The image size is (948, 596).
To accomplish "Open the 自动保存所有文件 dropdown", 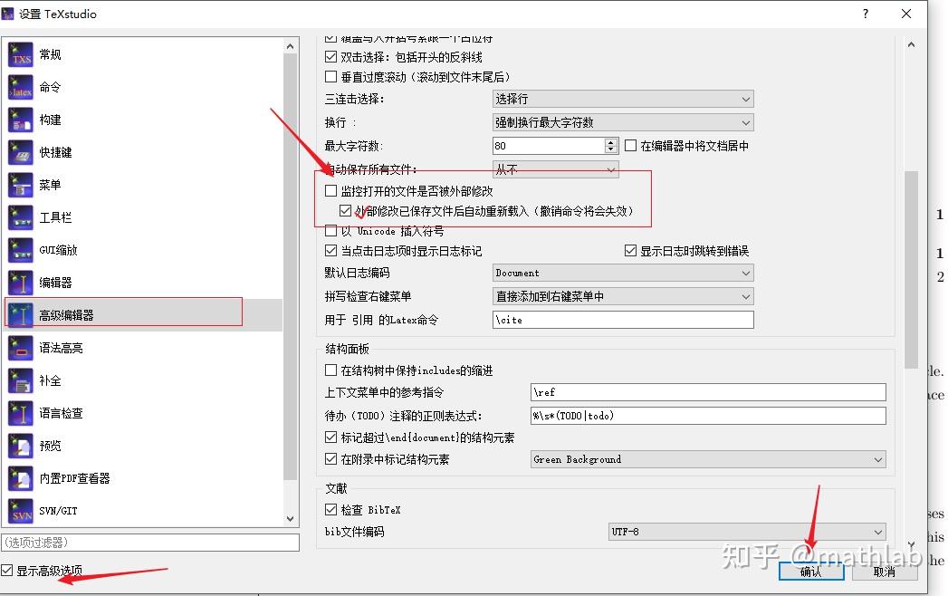I will pyautogui.click(x=555, y=168).
